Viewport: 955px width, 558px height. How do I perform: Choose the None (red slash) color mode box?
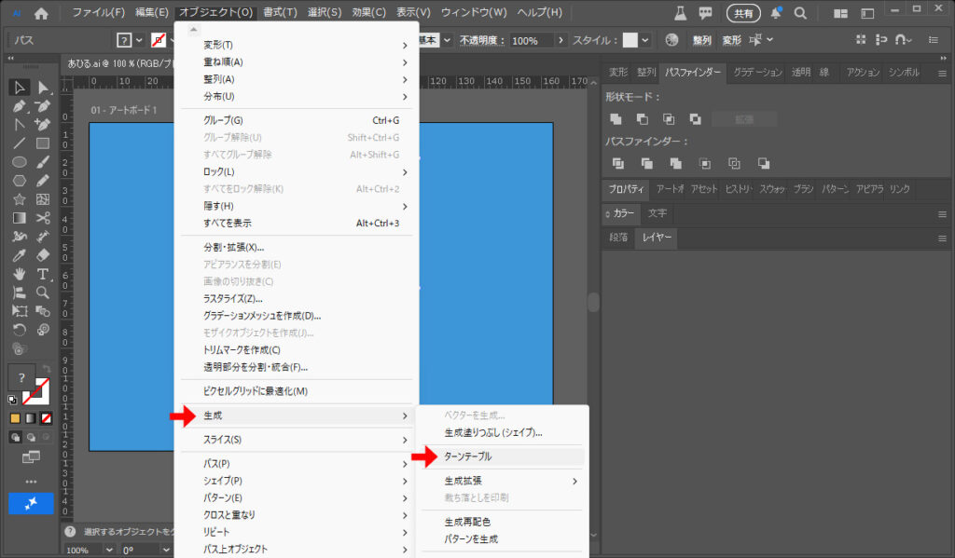[46, 417]
